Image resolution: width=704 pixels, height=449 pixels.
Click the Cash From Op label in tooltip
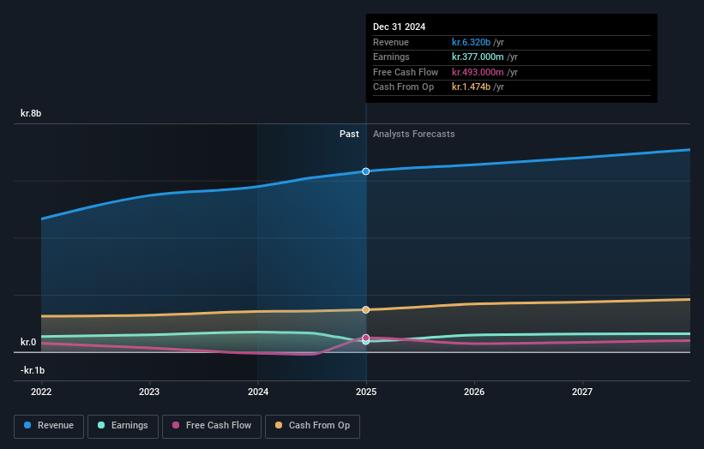(x=403, y=87)
